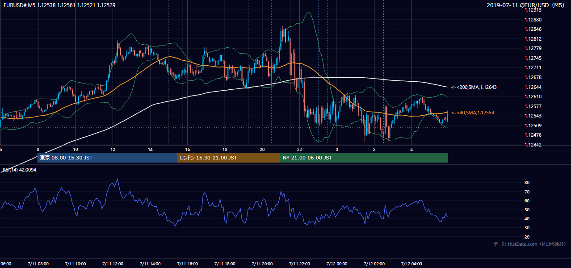Click price axis value 1.12678
The width and height of the screenshot is (571, 268).
point(533,77)
